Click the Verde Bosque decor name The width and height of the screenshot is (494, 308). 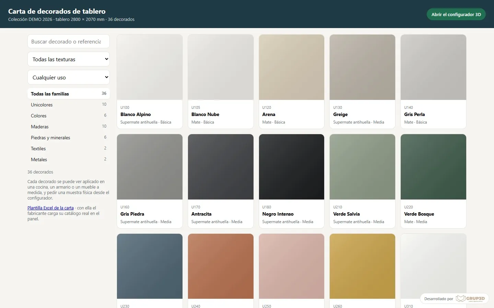[419, 214]
